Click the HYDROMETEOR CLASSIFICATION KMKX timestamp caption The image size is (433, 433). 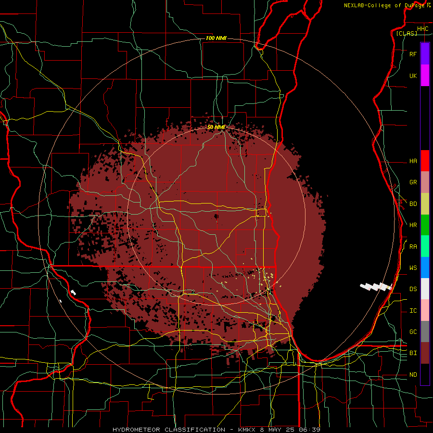216,430
